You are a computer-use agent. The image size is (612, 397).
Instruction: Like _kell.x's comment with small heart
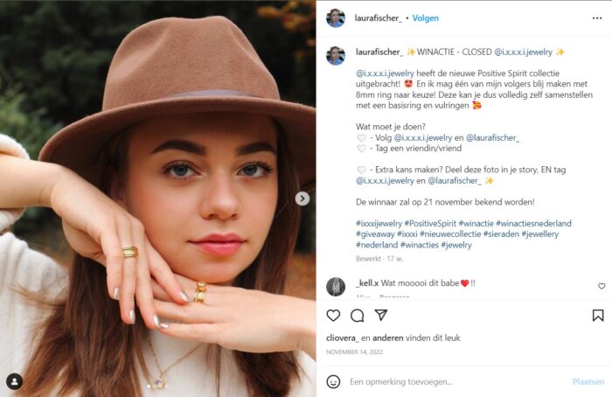[x=602, y=286]
